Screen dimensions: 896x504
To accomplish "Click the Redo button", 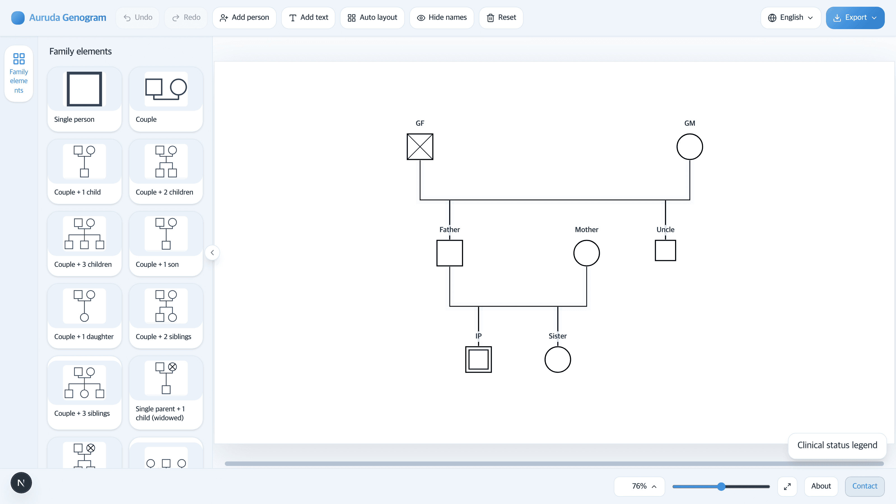I will tap(186, 17).
